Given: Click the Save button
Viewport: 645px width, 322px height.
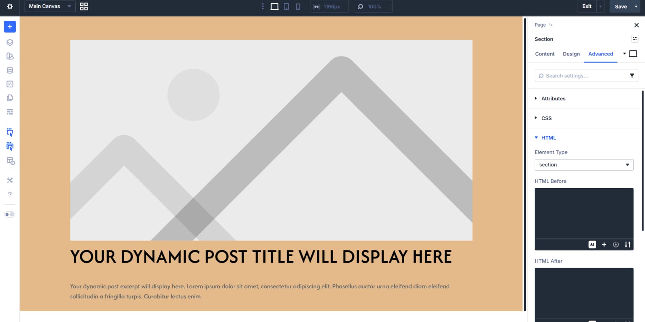Looking at the screenshot, I should click(x=621, y=6).
